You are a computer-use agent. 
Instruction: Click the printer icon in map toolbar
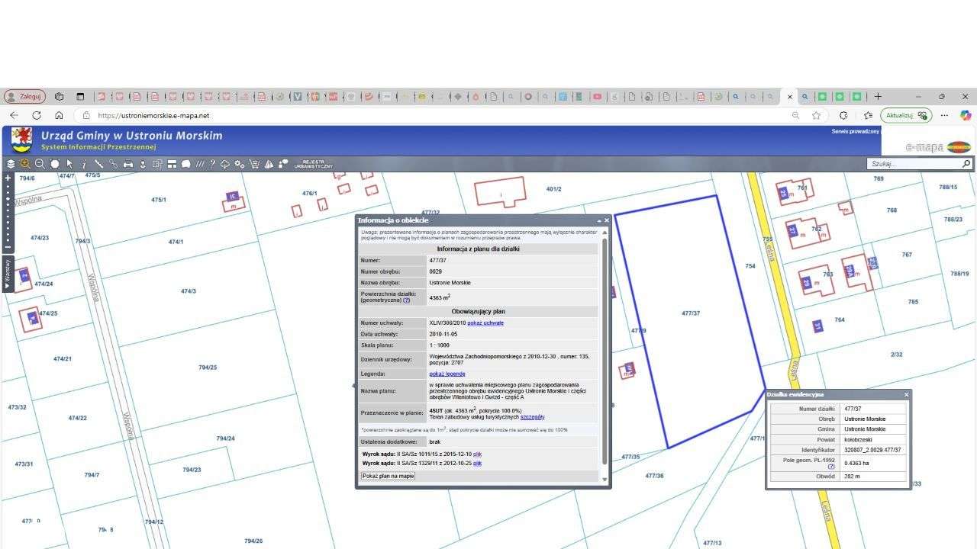pyautogui.click(x=128, y=164)
